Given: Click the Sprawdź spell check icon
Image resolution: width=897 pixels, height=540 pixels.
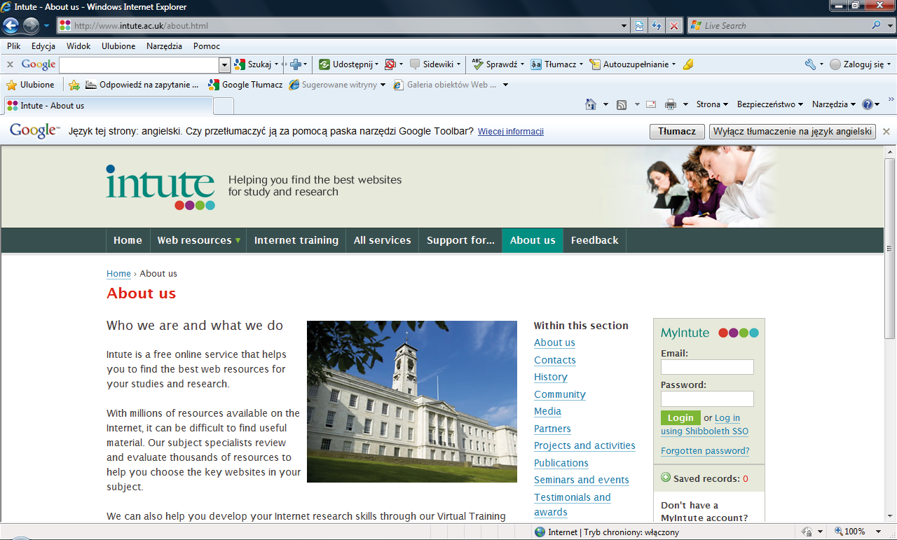Looking at the screenshot, I should (477, 64).
